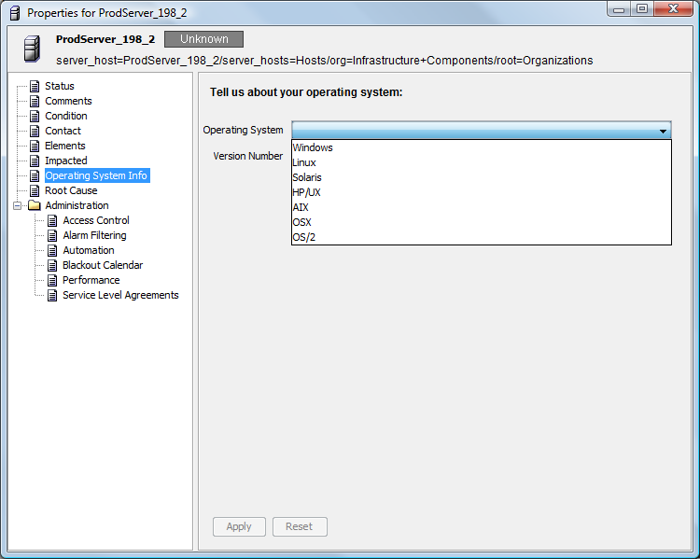The width and height of the screenshot is (700, 559).
Task: Click the Elements page icon
Action: coord(35,146)
